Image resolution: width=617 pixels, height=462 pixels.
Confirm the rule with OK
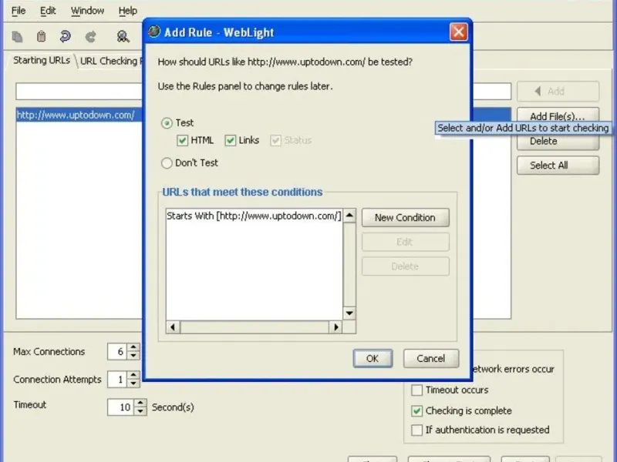point(373,358)
